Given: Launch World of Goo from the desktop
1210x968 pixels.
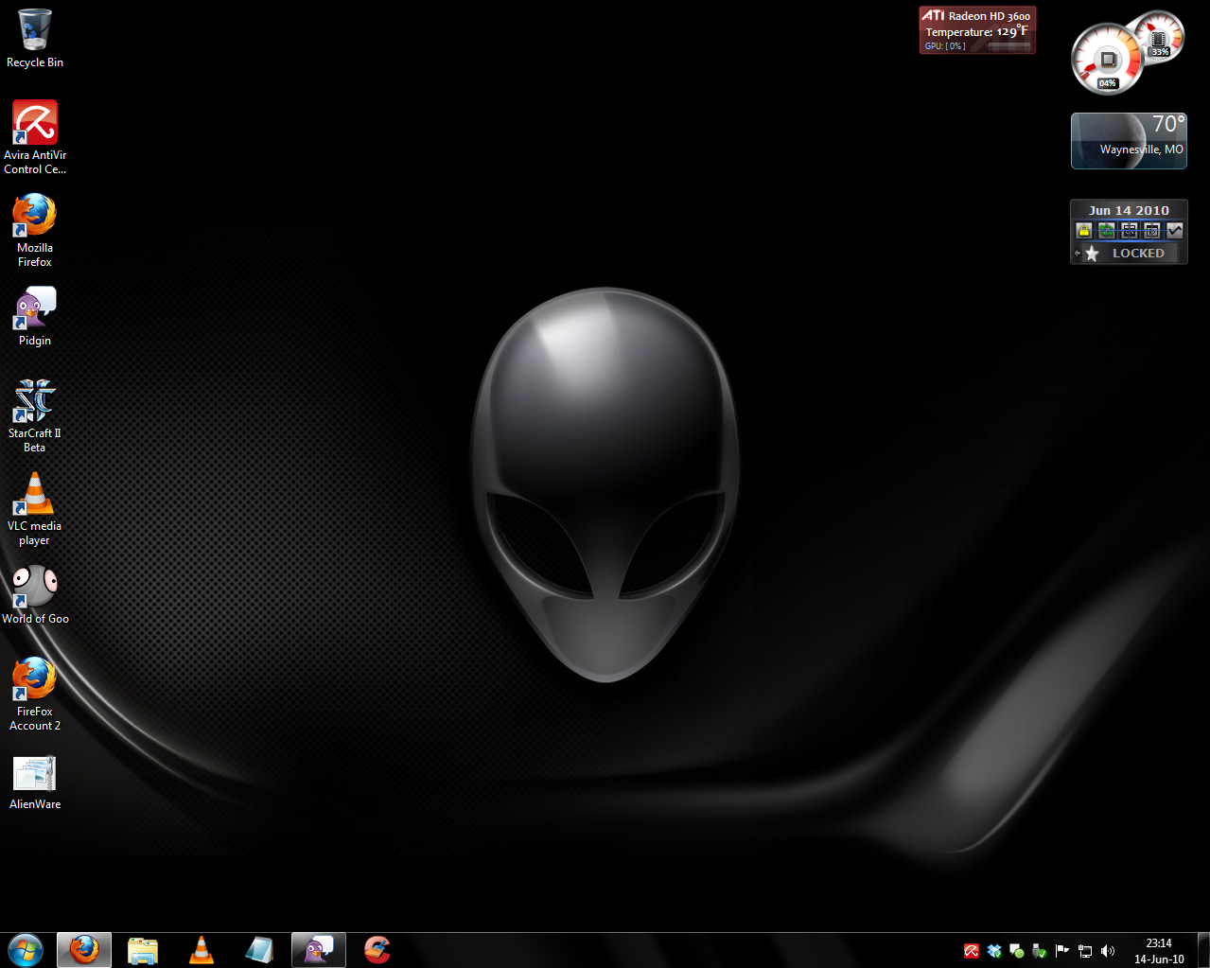Looking at the screenshot, I should [33, 585].
